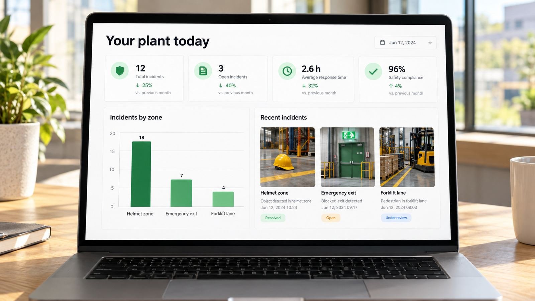Select the Emergency exit bar in chart
Image resolution: width=535 pixels, height=301 pixels.
pyautogui.click(x=181, y=193)
